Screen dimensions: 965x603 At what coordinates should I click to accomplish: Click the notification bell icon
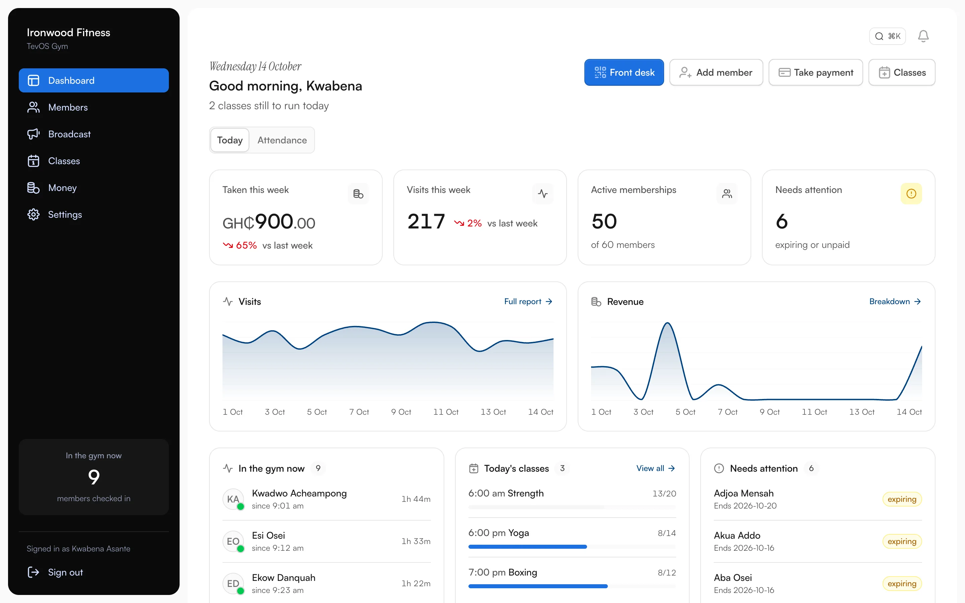point(923,36)
